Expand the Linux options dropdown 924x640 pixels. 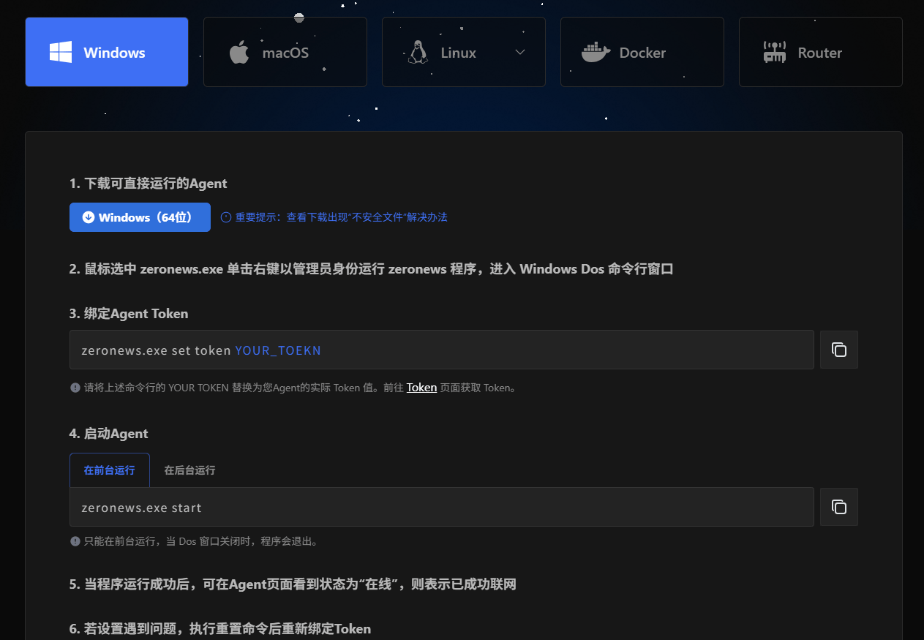(519, 52)
